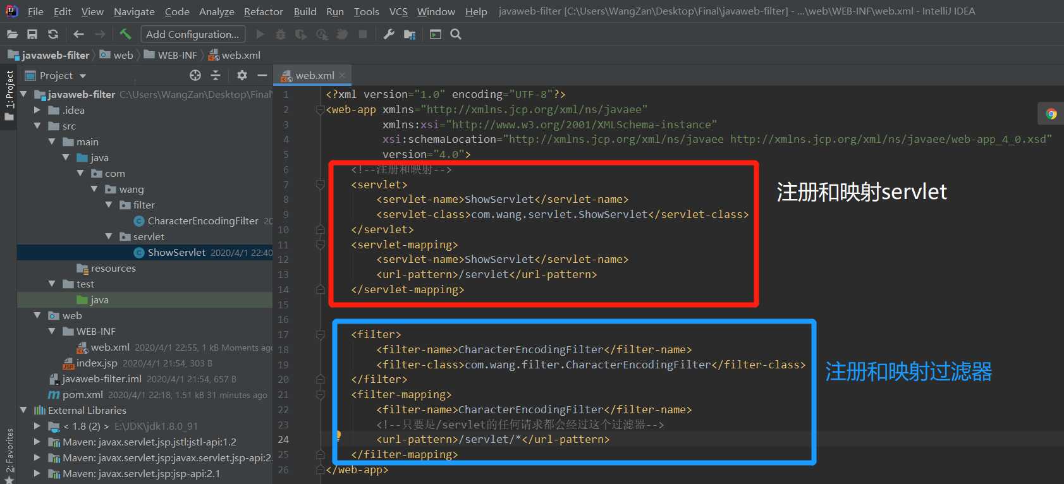Select web.xml file in project tree
1064x484 pixels.
pyautogui.click(x=103, y=347)
